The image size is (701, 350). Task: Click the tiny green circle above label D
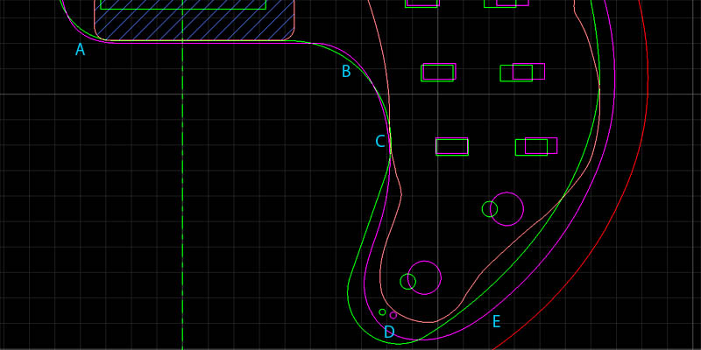pos(382,311)
